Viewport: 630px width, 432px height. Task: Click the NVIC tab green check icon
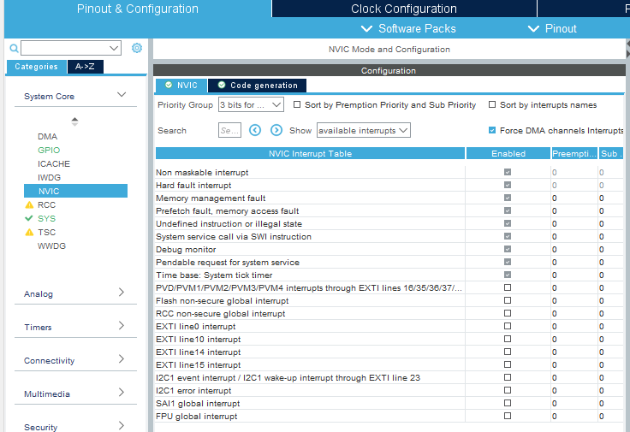pyautogui.click(x=169, y=85)
